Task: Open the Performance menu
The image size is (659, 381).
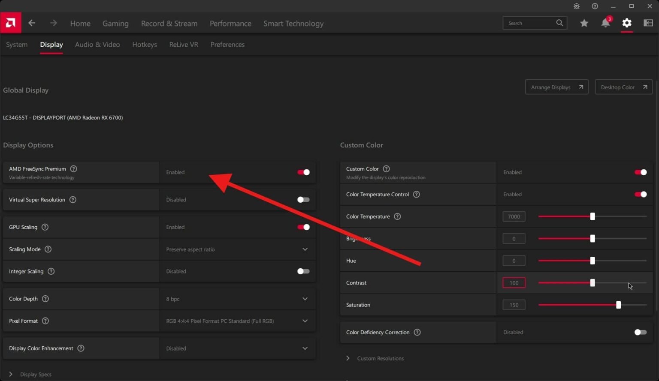Action: click(x=230, y=23)
